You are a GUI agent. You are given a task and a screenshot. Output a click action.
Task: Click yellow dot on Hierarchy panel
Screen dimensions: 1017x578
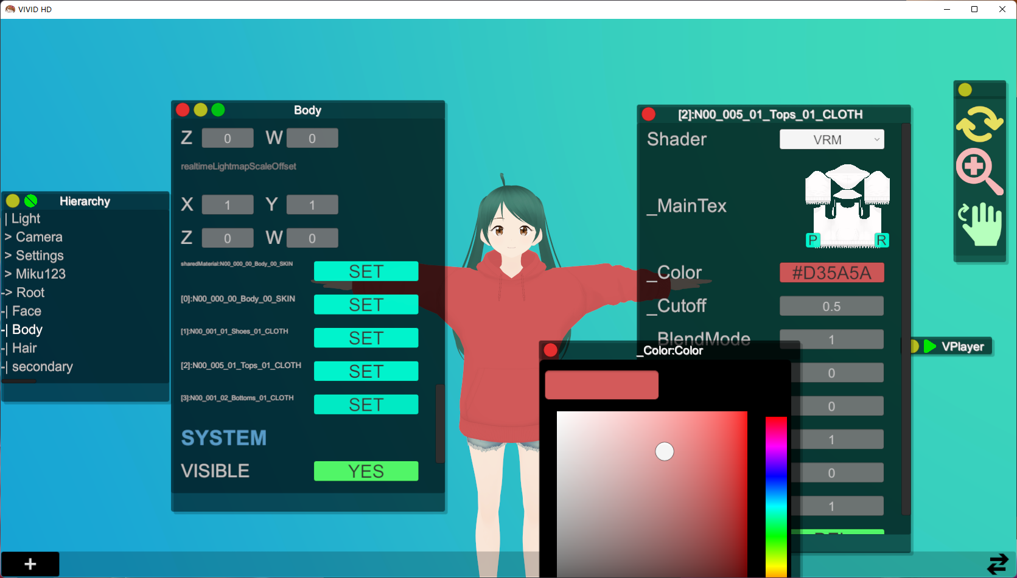tap(13, 201)
